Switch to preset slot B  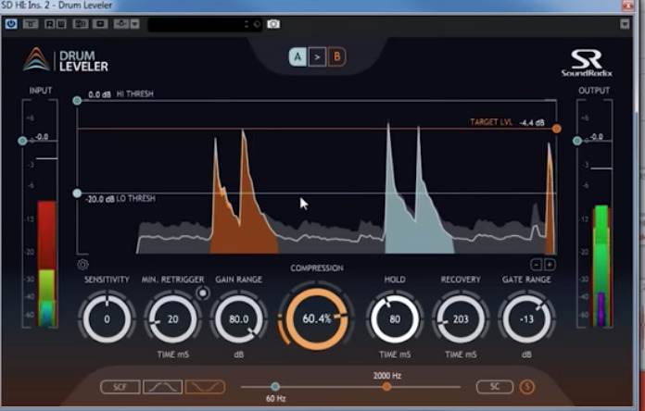point(336,57)
